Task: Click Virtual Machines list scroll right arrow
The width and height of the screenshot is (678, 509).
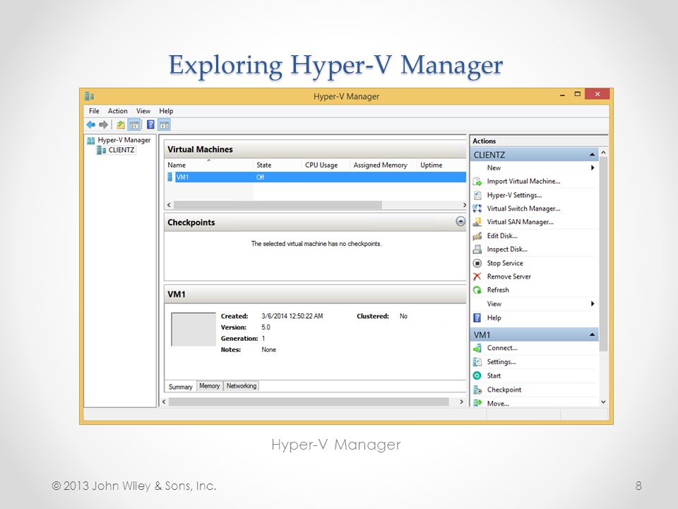Action: (464, 205)
